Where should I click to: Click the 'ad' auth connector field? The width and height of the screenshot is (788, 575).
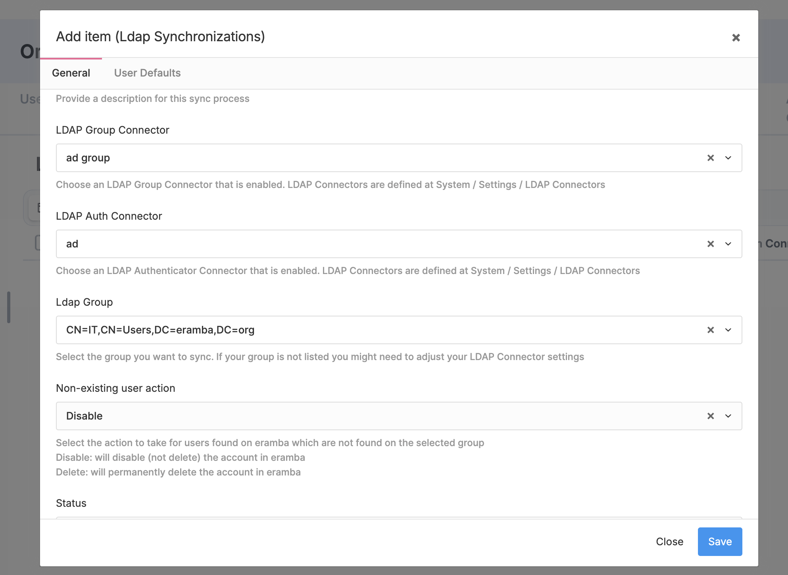tap(357, 244)
